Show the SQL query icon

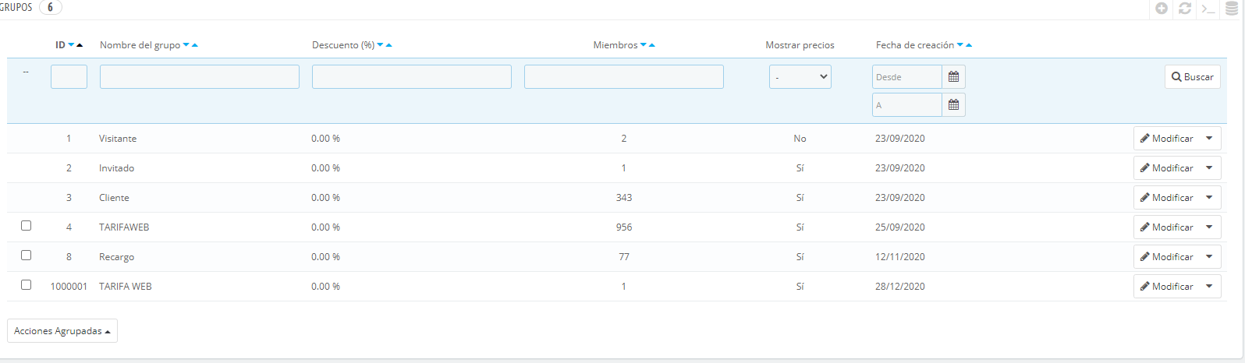coord(1208,9)
